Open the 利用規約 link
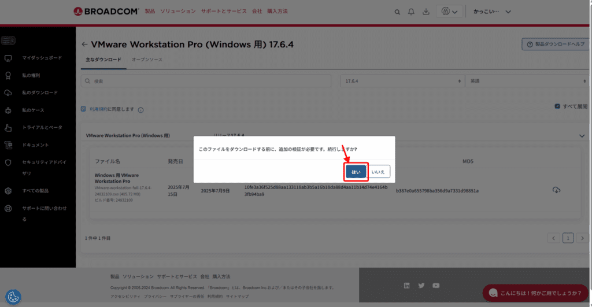The height and width of the screenshot is (307, 592). pyautogui.click(x=98, y=109)
